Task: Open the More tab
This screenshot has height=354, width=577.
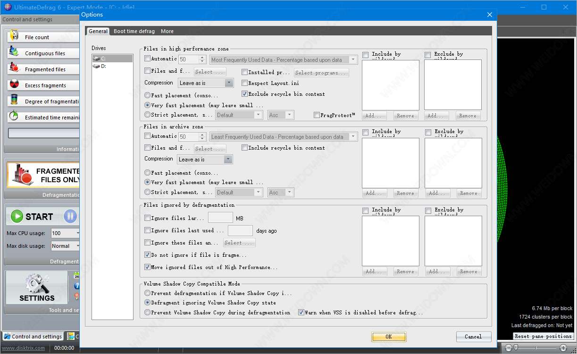Action: pos(167,31)
